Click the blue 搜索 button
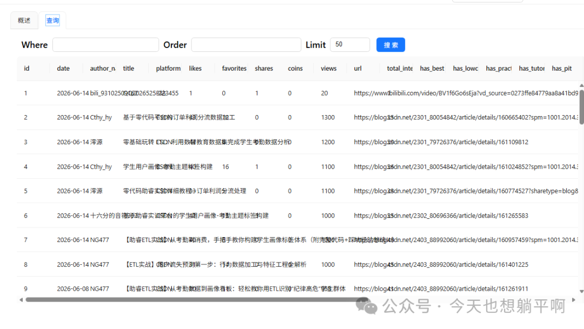This screenshot has height=329, width=584. pos(391,45)
